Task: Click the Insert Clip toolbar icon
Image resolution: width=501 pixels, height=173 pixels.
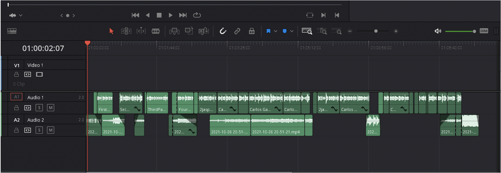Action: click(x=174, y=31)
